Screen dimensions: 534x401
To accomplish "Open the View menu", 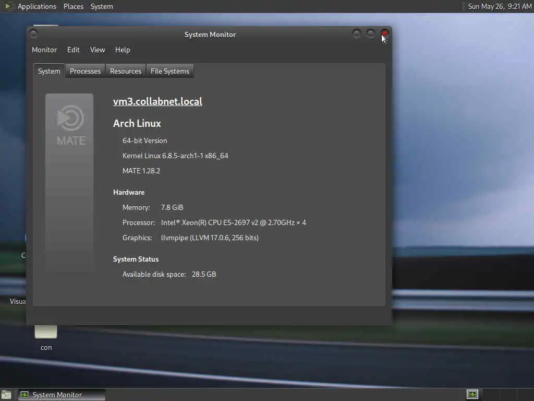I will tap(98, 50).
